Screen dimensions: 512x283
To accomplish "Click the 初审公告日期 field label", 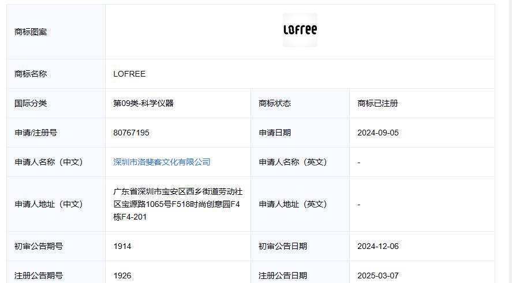I will [x=283, y=246].
